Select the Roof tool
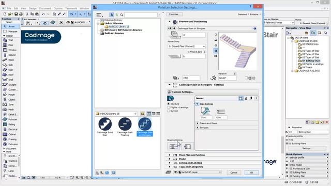The height and width of the screenshot is (186, 331). pyautogui.click(x=10, y=74)
